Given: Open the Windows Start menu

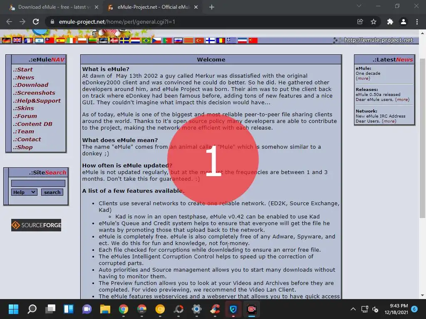Looking at the screenshot, I should pyautogui.click(x=13, y=309).
